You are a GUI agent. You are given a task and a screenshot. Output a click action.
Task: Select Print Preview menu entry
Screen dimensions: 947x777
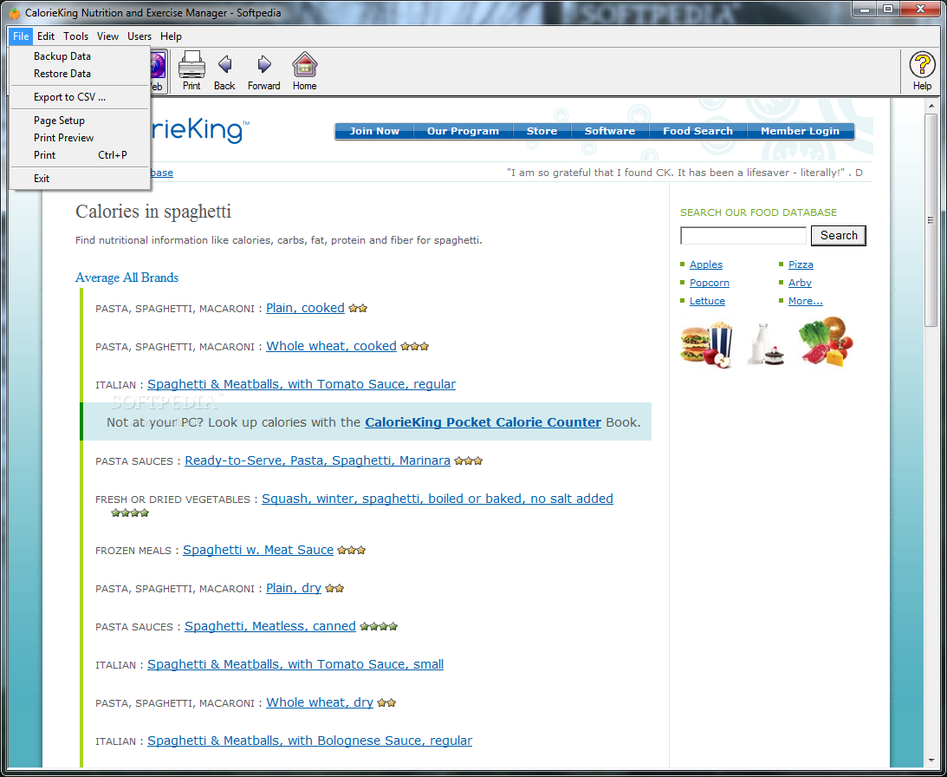[x=80, y=138]
